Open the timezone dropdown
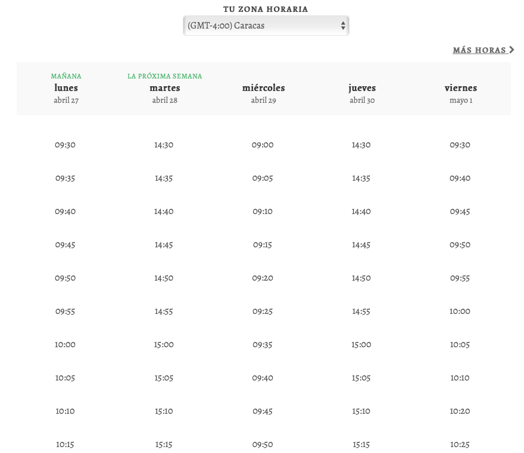The height and width of the screenshot is (453, 524). coord(266,26)
